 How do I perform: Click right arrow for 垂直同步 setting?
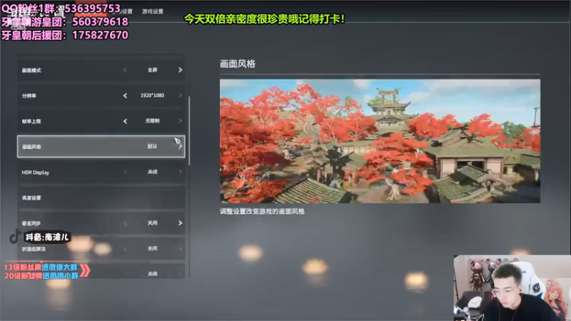pos(181,223)
